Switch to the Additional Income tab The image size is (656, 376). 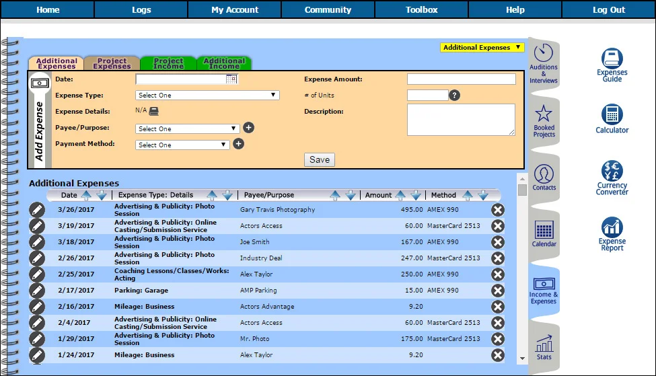[x=224, y=64]
